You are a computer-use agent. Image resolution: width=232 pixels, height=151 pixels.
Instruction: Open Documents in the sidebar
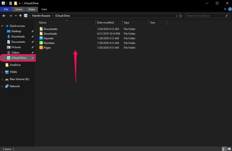[18, 42]
